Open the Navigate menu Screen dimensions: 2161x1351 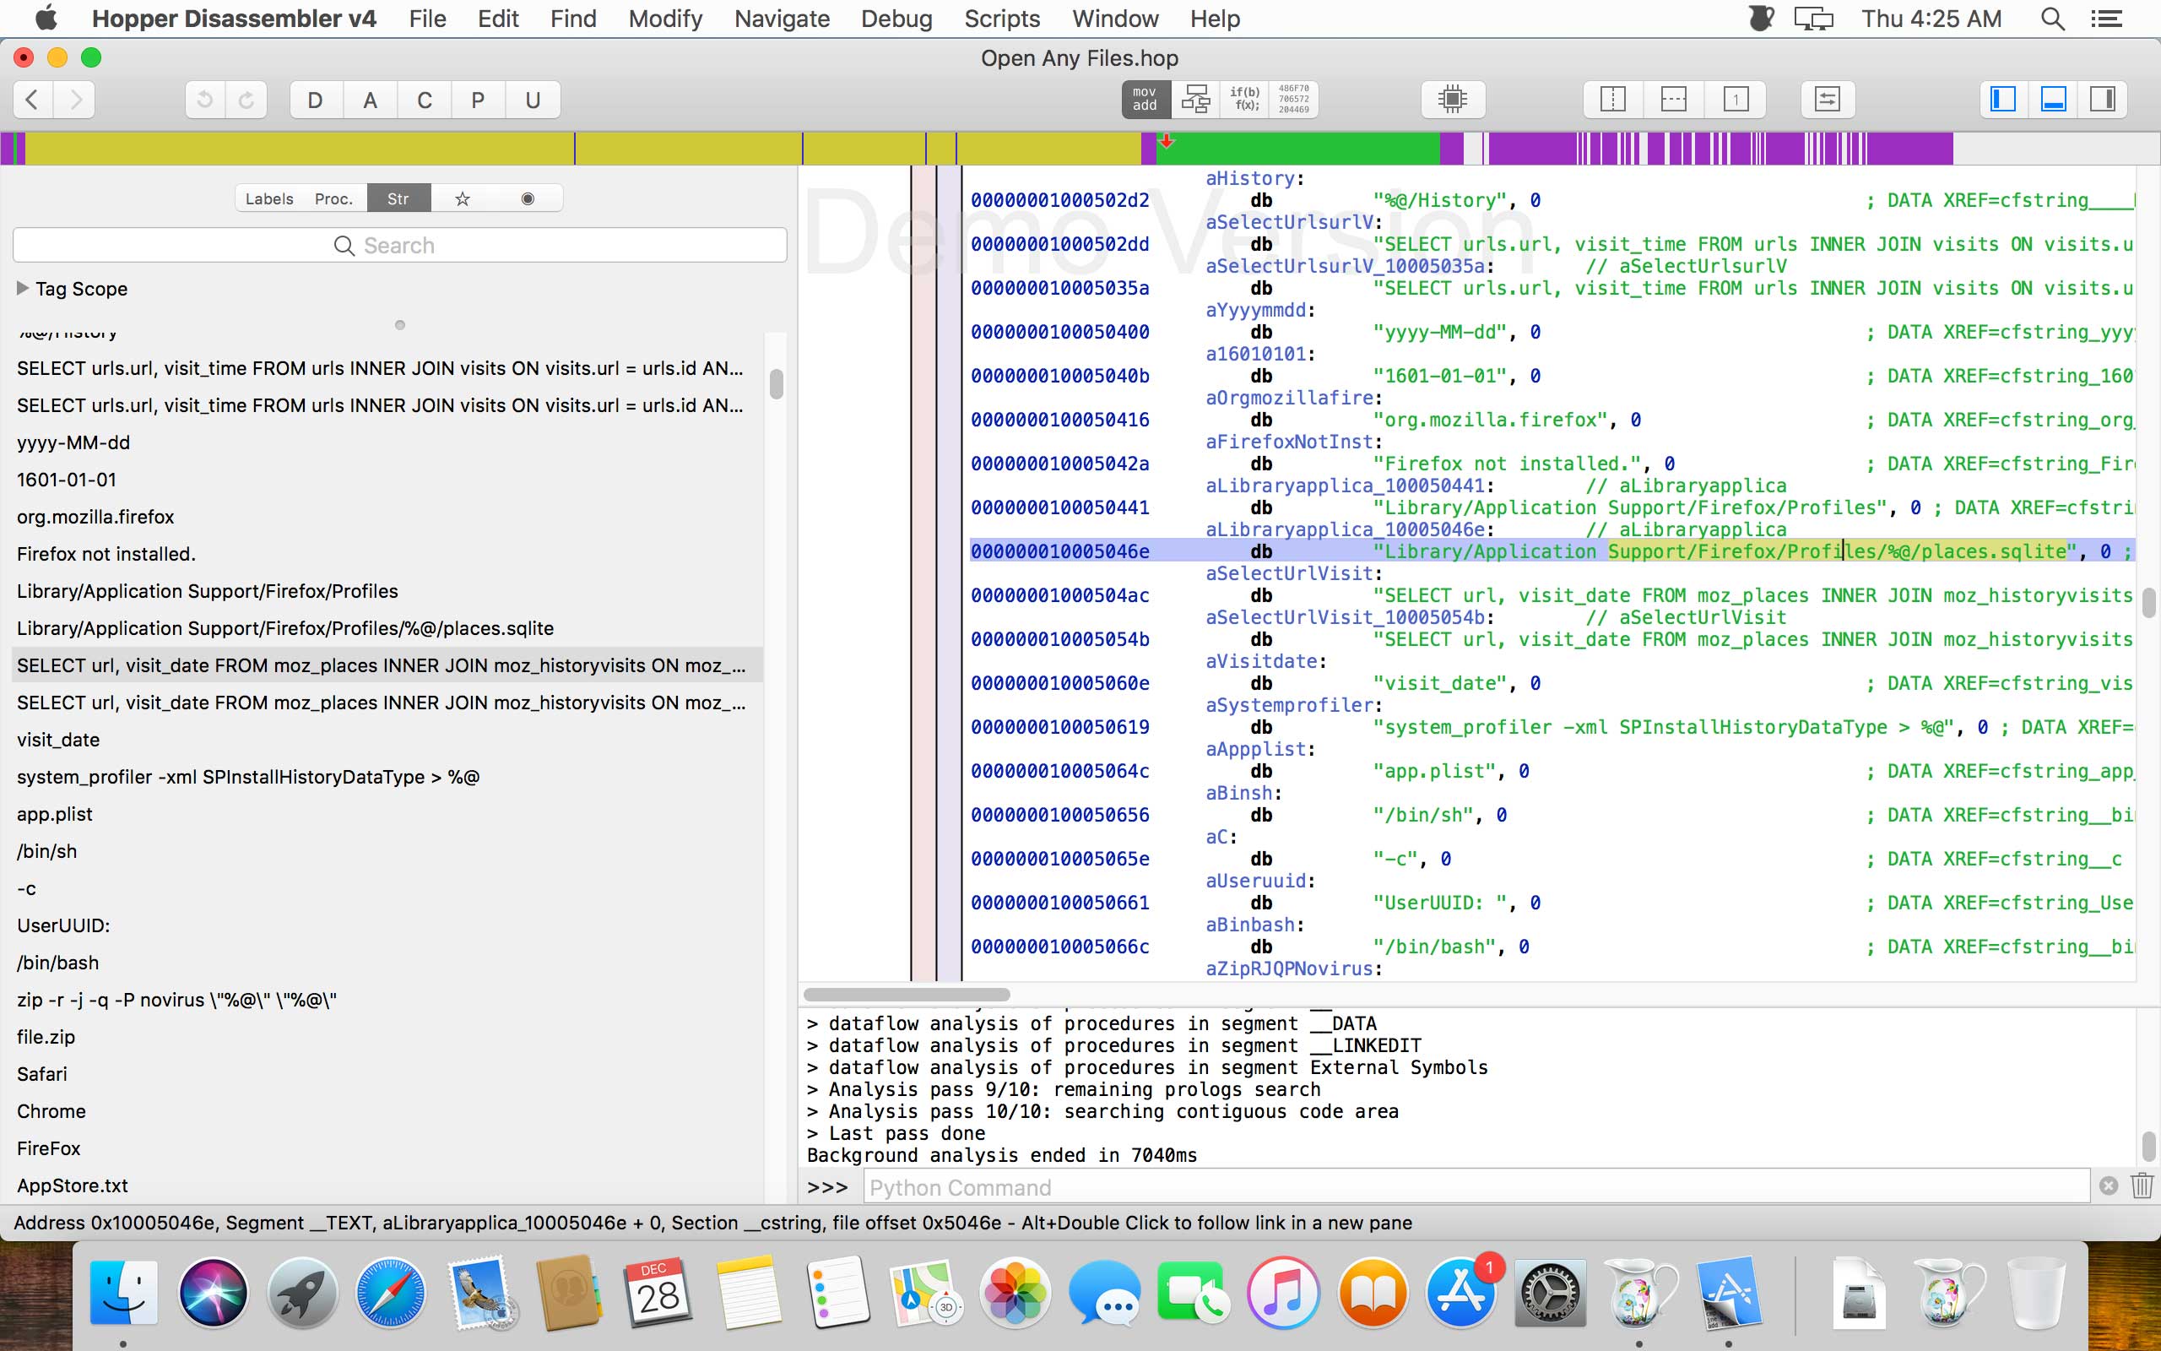782,19
